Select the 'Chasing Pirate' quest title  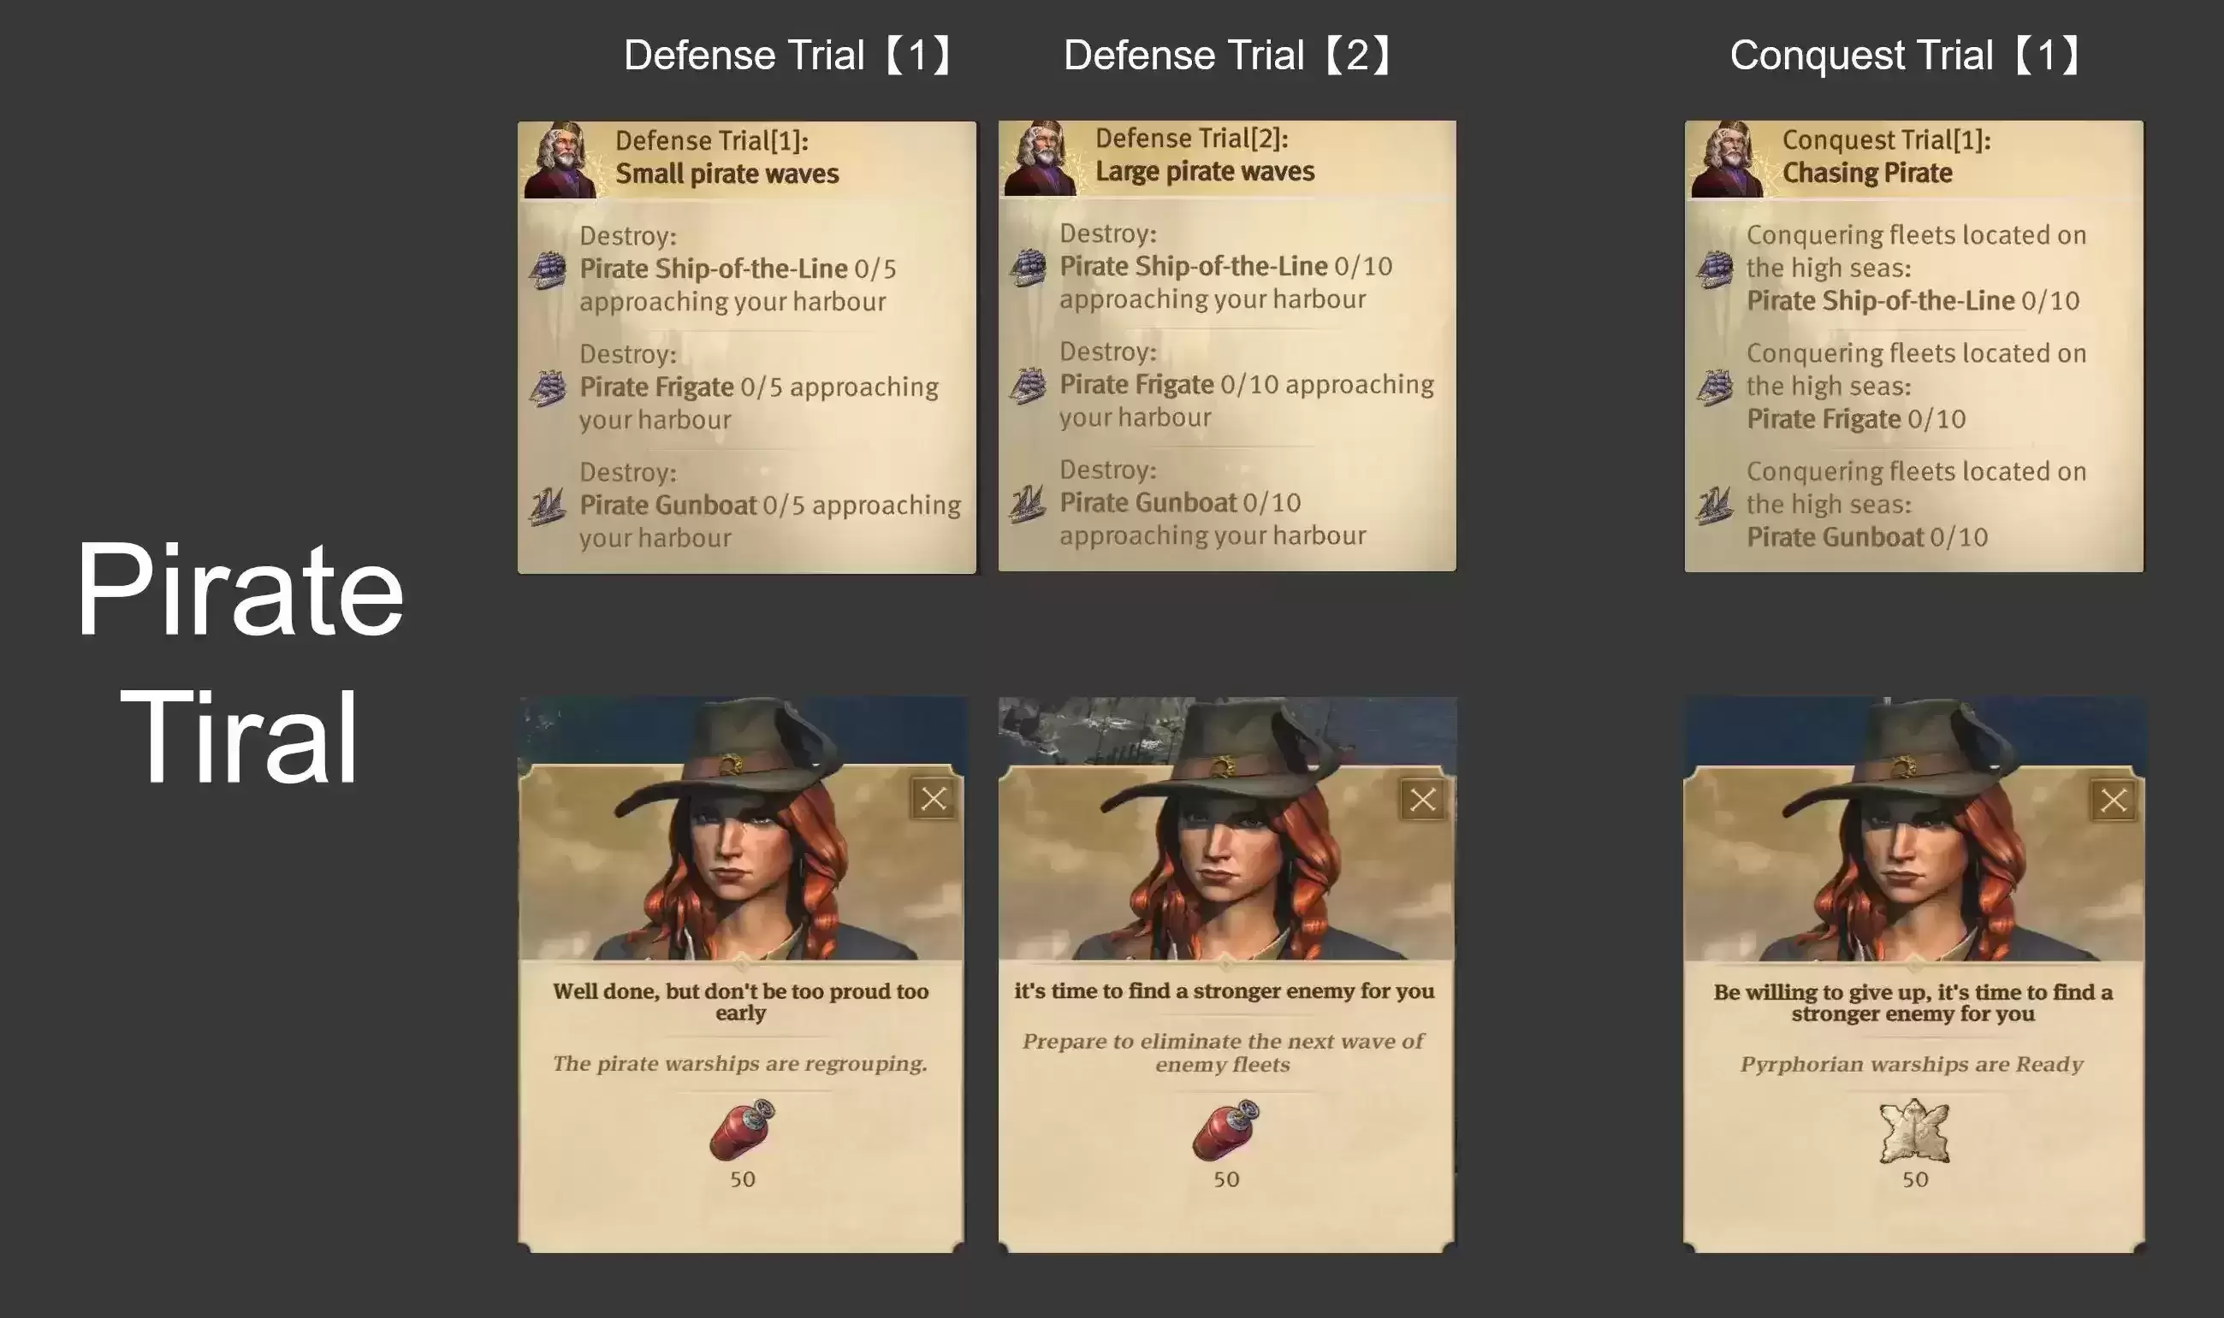(x=1867, y=172)
